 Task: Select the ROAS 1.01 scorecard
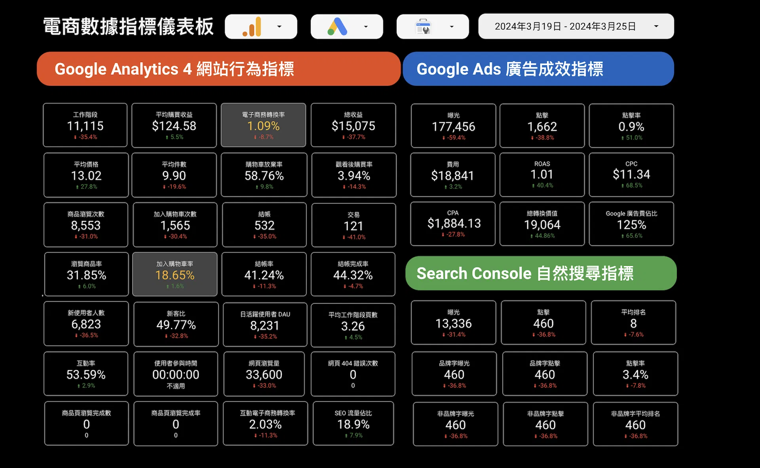pyautogui.click(x=542, y=174)
